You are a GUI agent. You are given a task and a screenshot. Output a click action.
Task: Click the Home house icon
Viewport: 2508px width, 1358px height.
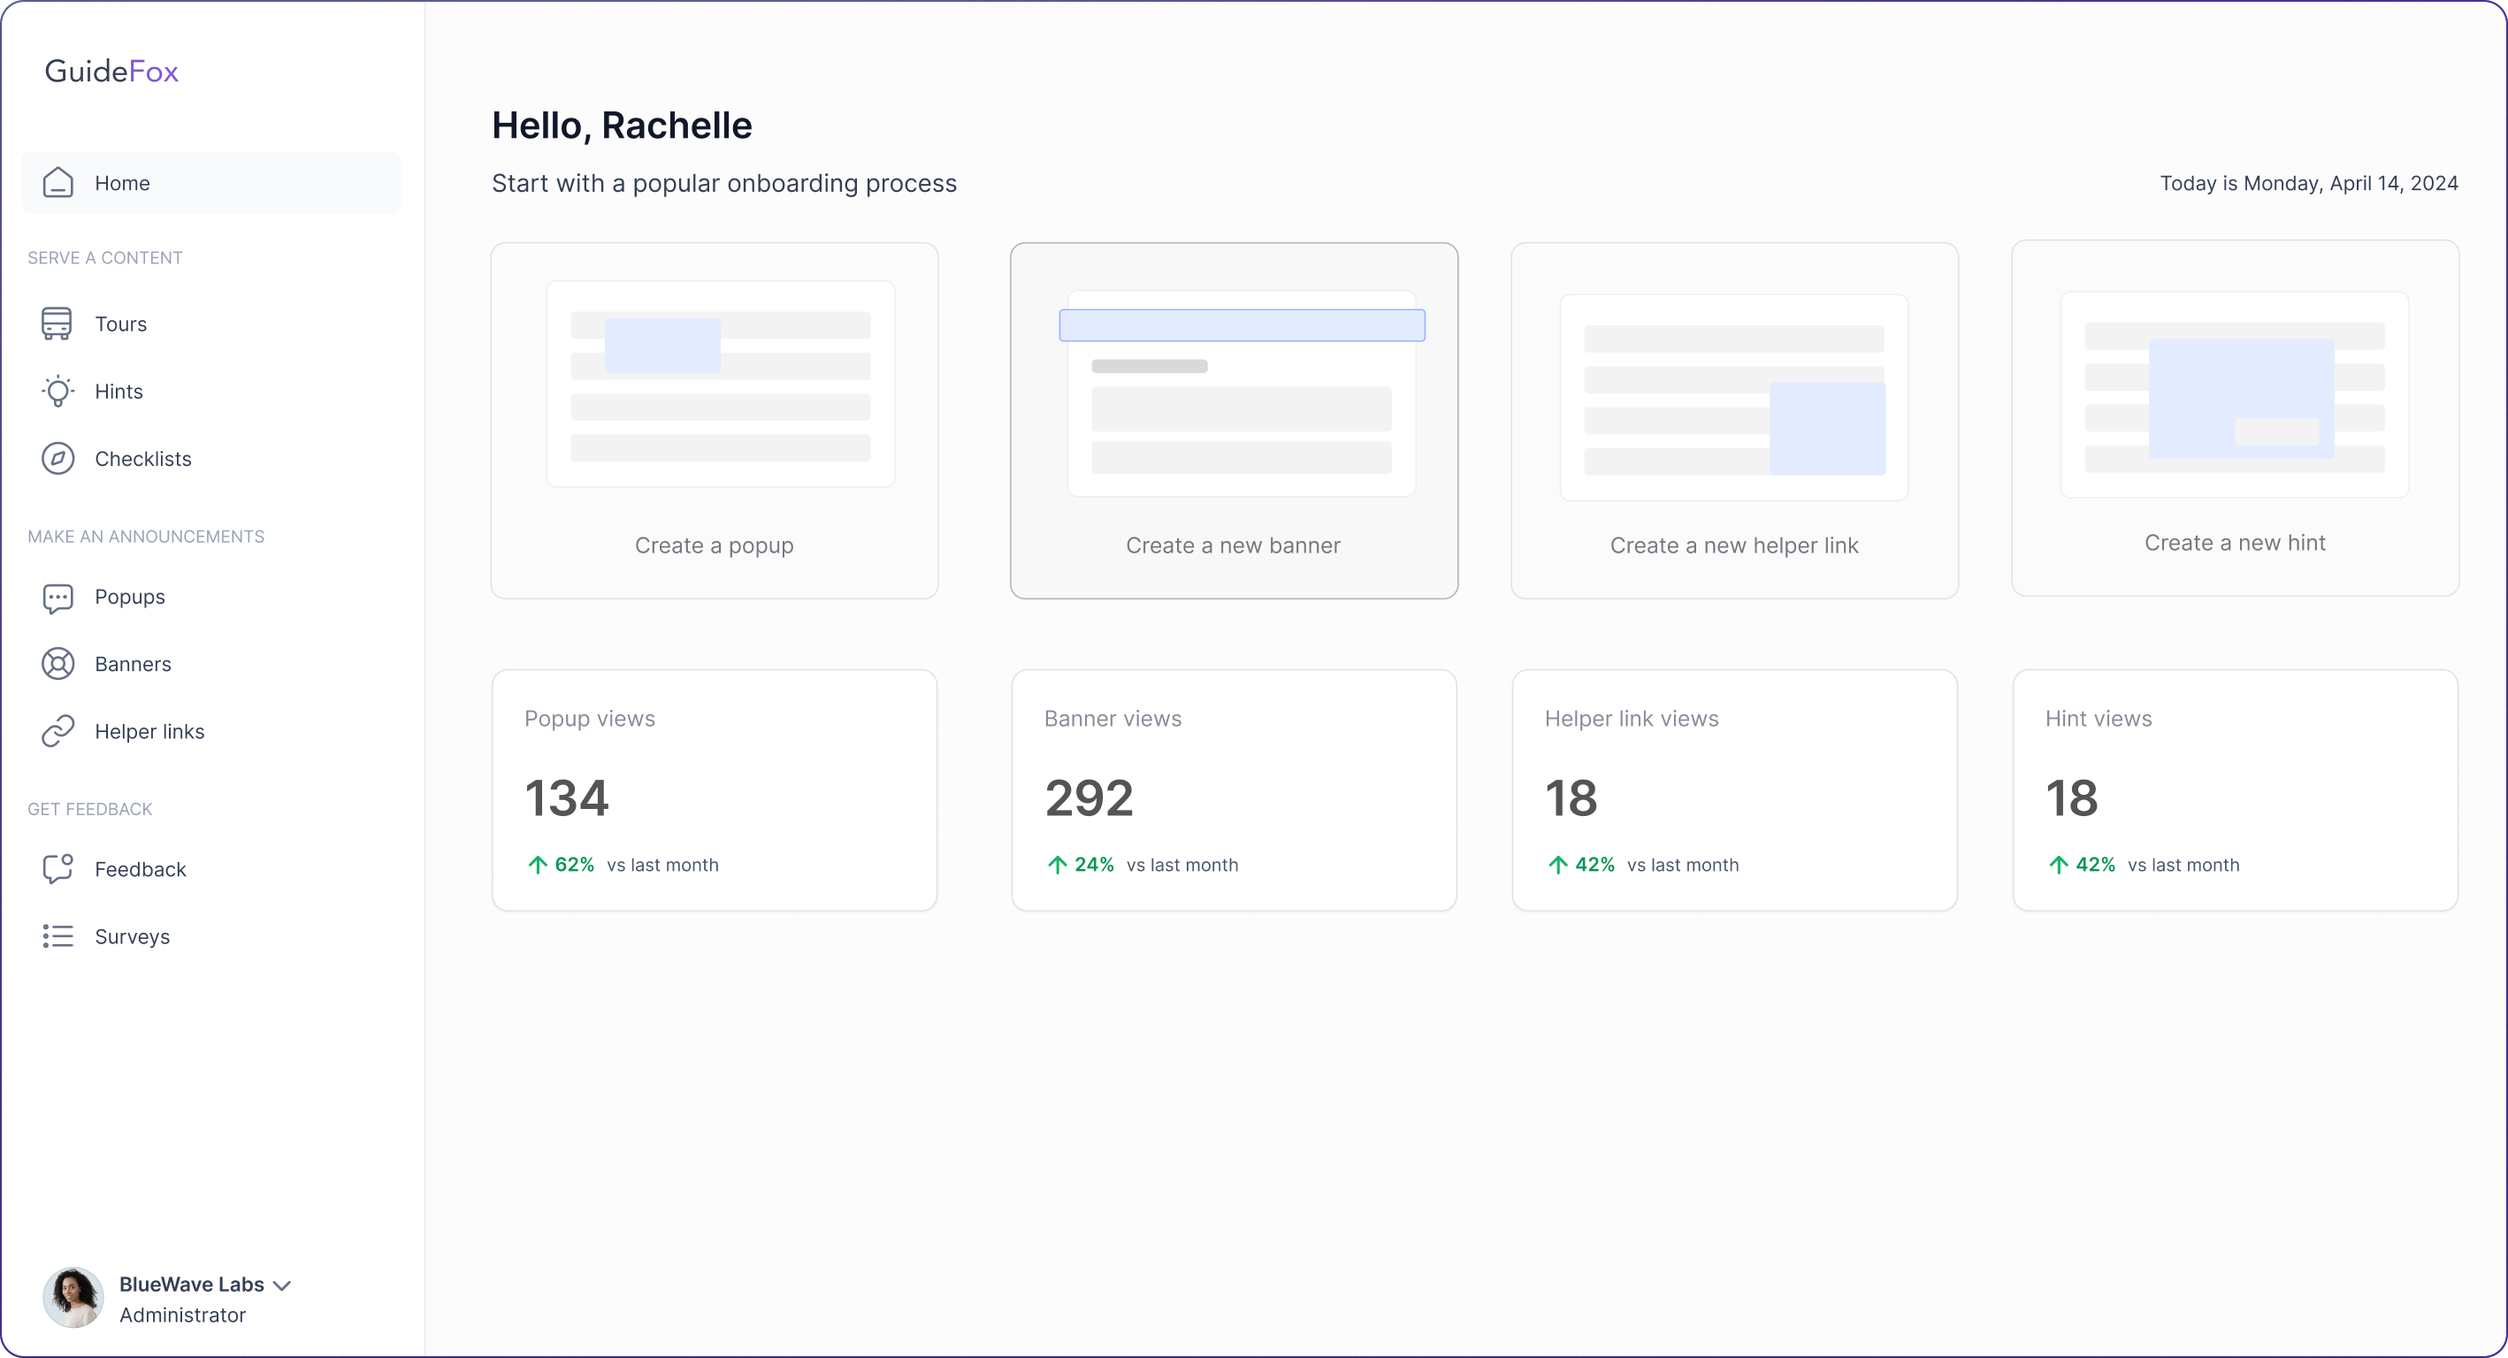pos(58,182)
